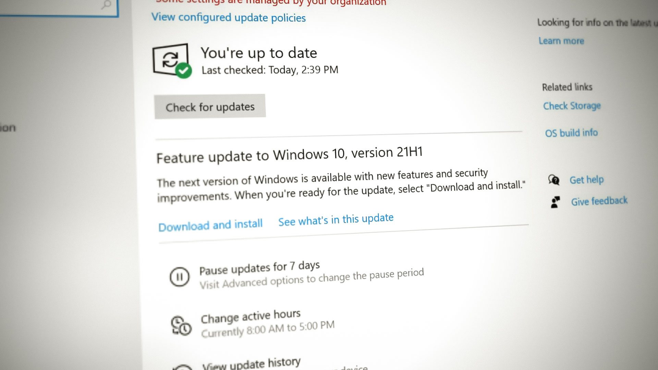Click the circular pause icon
658x370 pixels.
point(180,277)
